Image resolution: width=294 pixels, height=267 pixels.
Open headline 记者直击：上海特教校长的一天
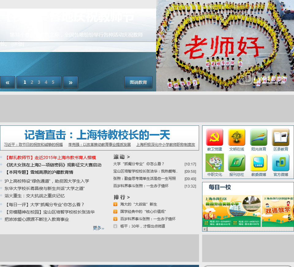[97, 135]
